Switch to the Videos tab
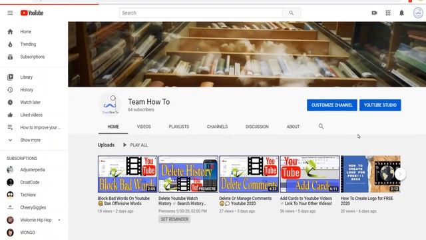Image resolution: width=426 pixels, height=240 pixels. pos(144,127)
